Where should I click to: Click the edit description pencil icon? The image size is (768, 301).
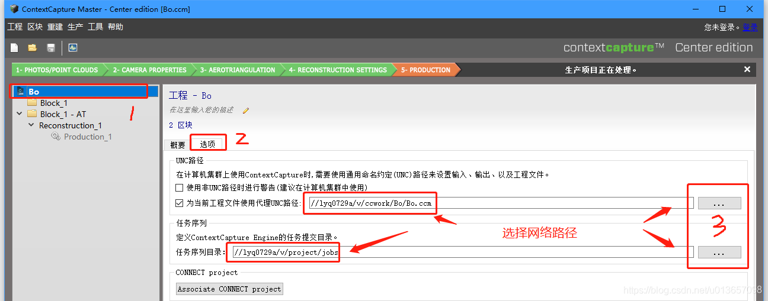pos(246,110)
